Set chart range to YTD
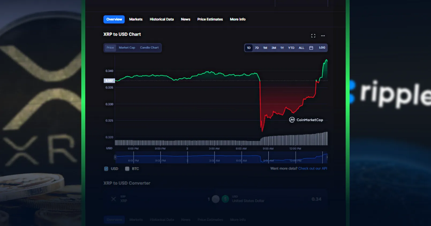 point(291,48)
